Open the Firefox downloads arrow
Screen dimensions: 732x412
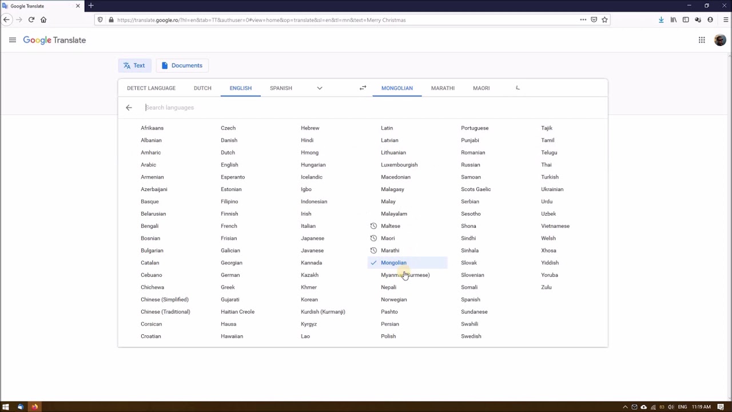pyautogui.click(x=661, y=19)
